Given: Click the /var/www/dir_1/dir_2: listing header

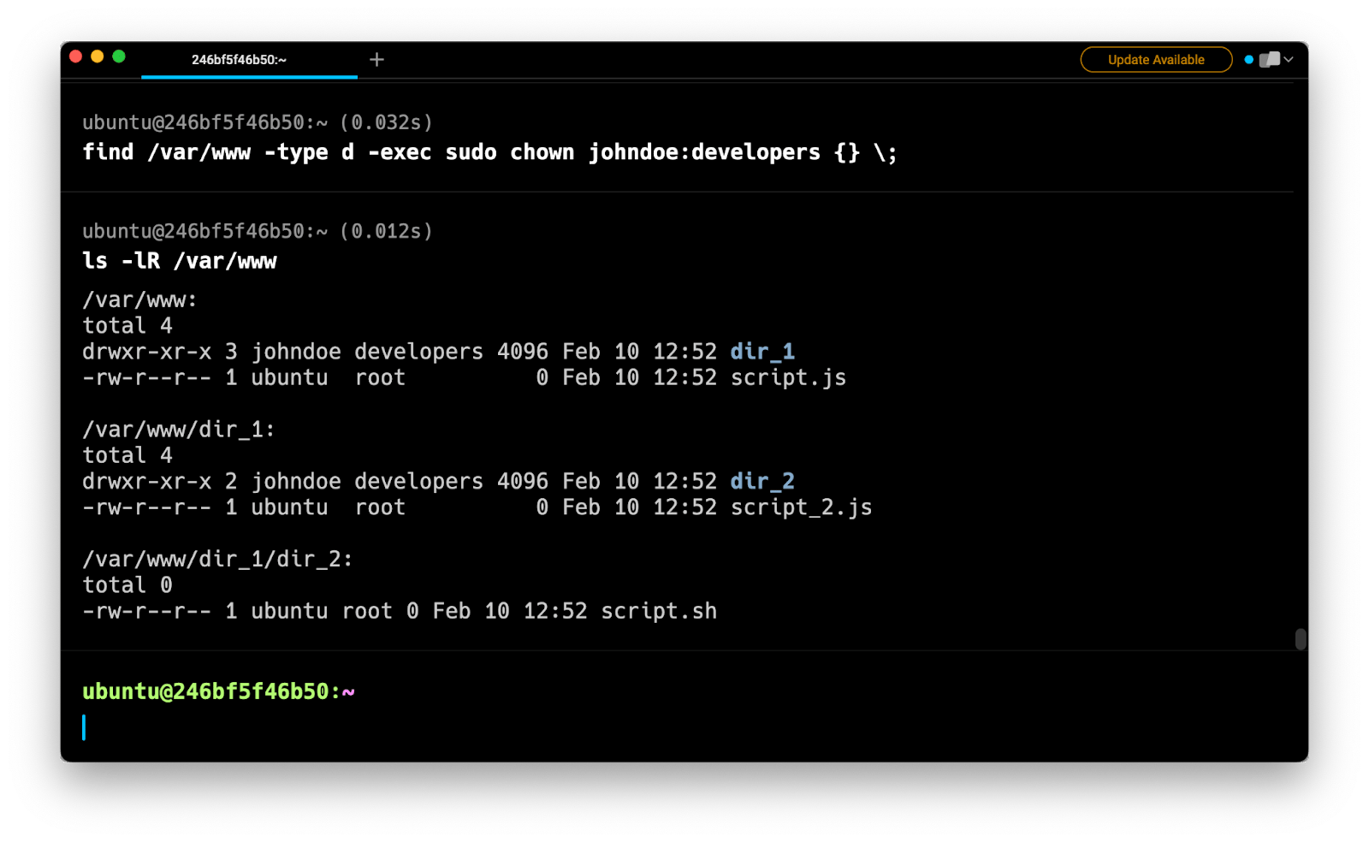Looking at the screenshot, I should pyautogui.click(x=217, y=559).
